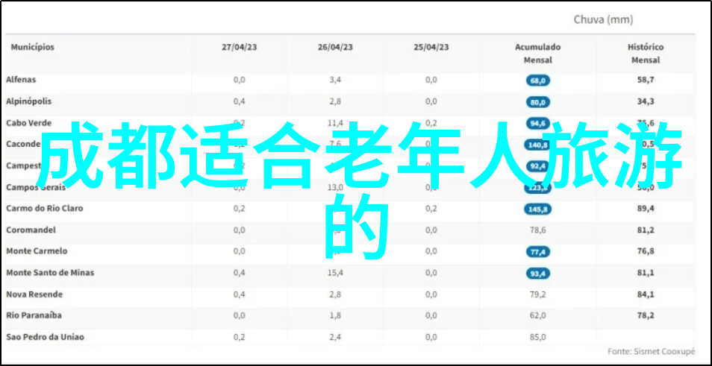This screenshot has height=366, width=712.
Task: Select the Cabo Verde row name
Action: click(x=28, y=123)
